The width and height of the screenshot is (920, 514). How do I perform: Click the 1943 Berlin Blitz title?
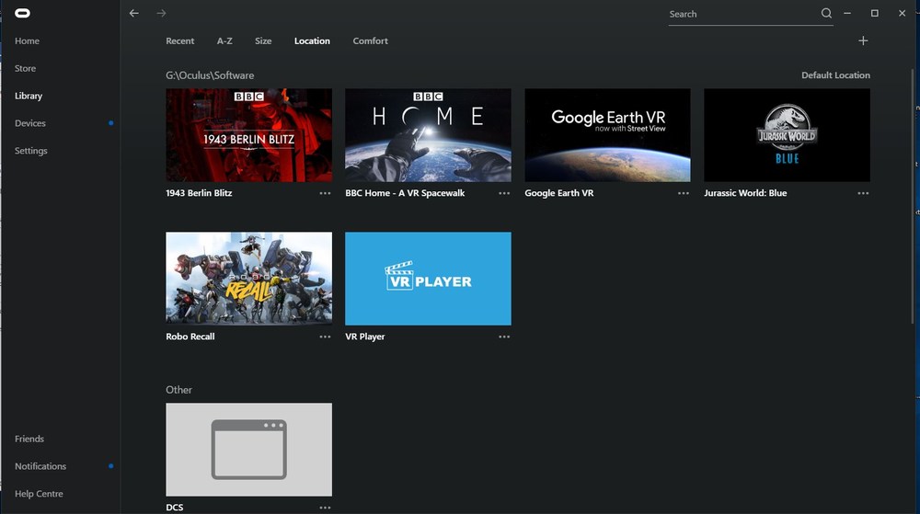(199, 193)
